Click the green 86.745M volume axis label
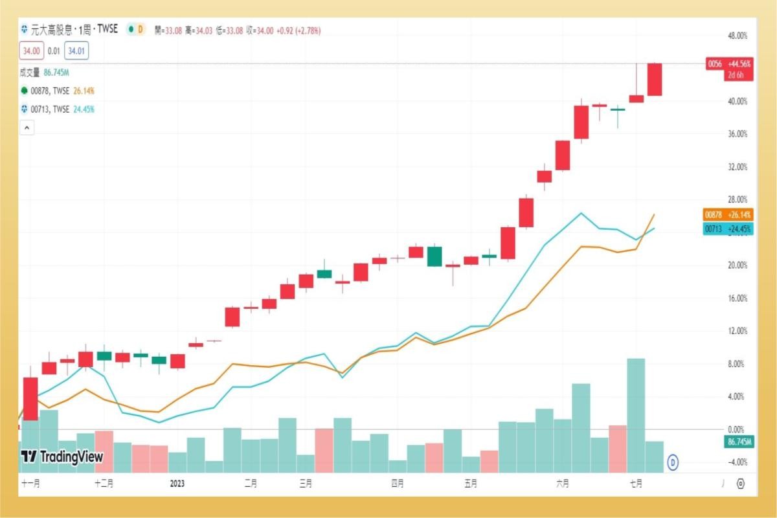This screenshot has height=518, width=777. [x=738, y=441]
